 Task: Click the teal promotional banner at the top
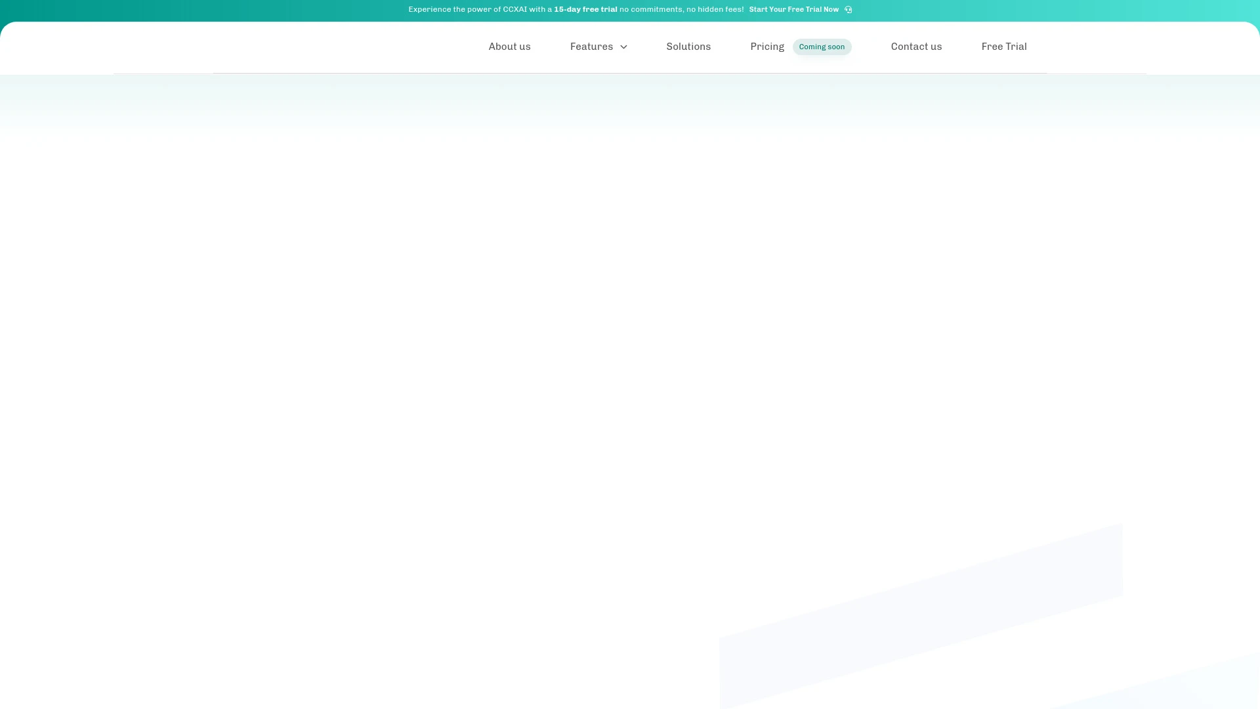[630, 9]
